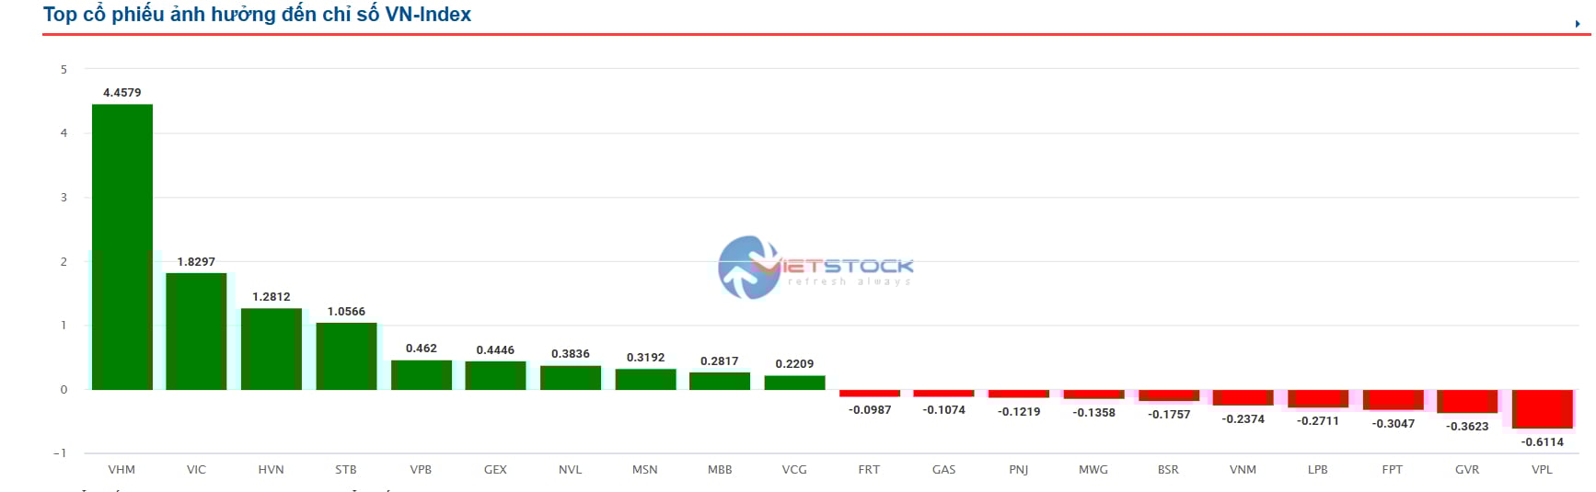The height and width of the screenshot is (492, 1596).
Task: Click the MWG axis label
Action: pyautogui.click(x=1093, y=470)
